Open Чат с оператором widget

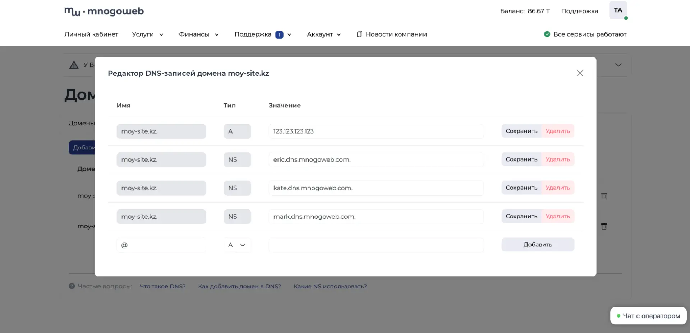coord(648,316)
